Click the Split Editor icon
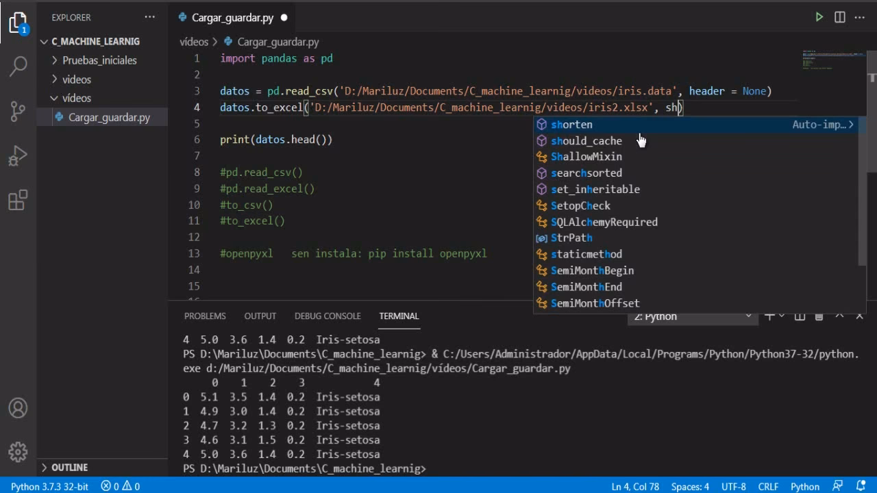Screen dimensions: 877x493 (x=839, y=17)
